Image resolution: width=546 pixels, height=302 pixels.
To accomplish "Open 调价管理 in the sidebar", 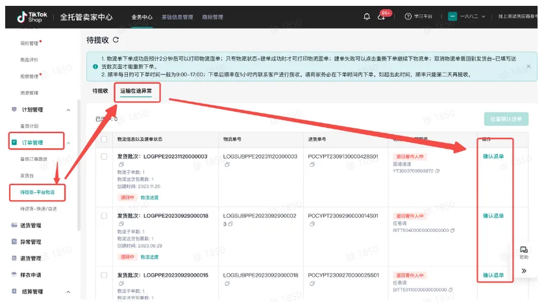I will click(29, 44).
